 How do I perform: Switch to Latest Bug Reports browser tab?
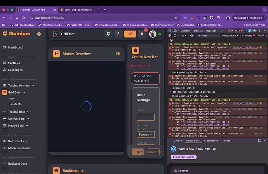click(x=80, y=10)
